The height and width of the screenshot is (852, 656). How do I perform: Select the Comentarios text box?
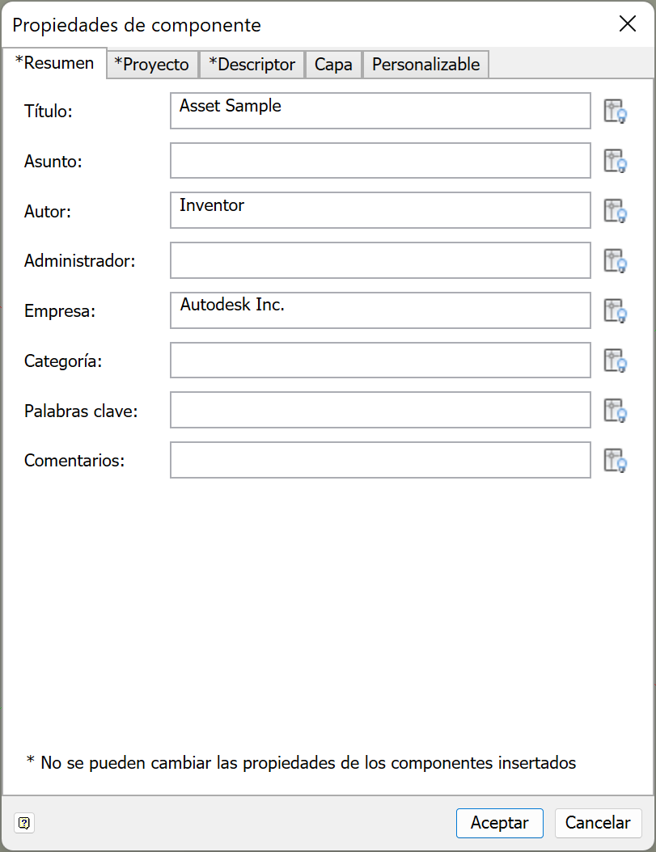pyautogui.click(x=380, y=460)
